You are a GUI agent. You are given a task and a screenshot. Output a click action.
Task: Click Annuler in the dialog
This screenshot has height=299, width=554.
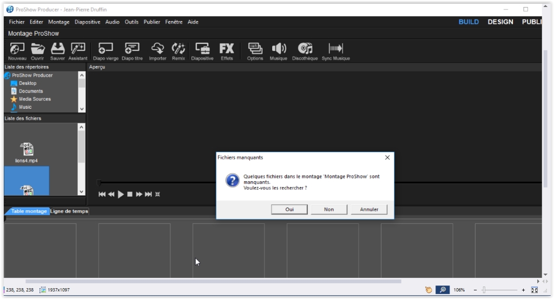(x=369, y=209)
